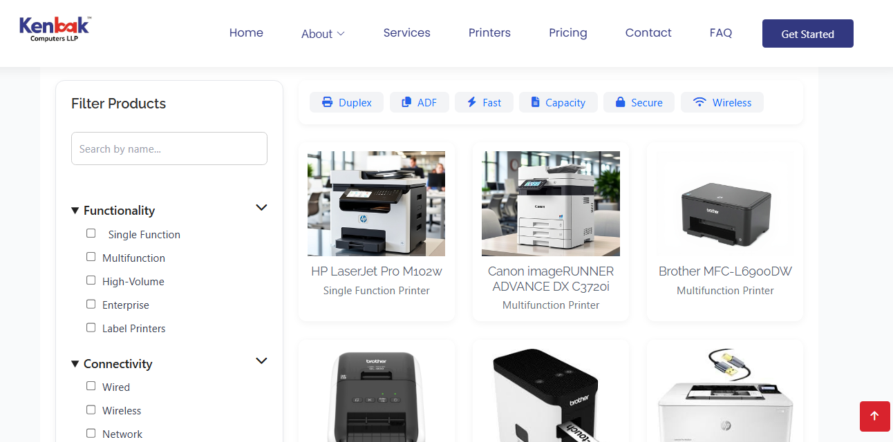
Task: Go to the FAQ page
Action: click(721, 32)
